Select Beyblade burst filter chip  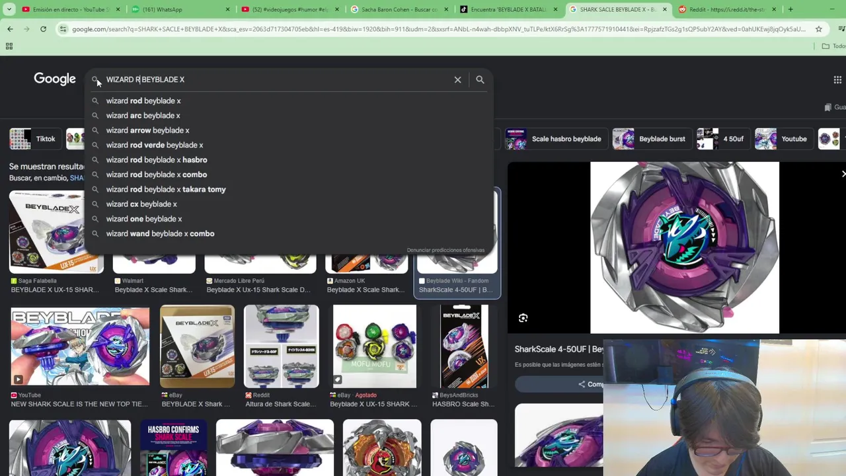(x=653, y=139)
